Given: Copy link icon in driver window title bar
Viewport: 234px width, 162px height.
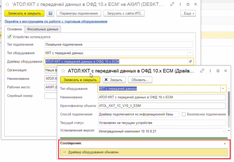Looking at the screenshot, I should pyautogui.click(x=202, y=71).
